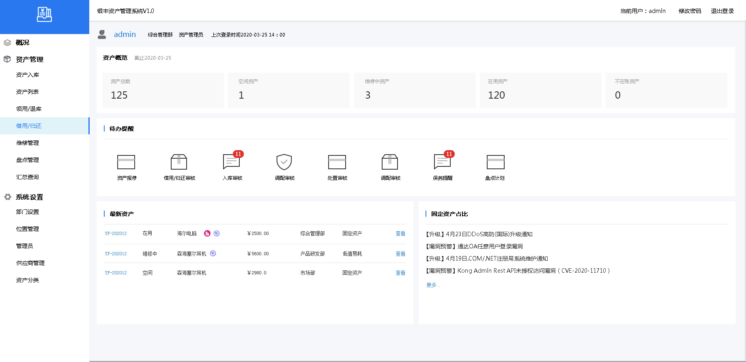Open 供应商管理 under system settings

coord(30,263)
